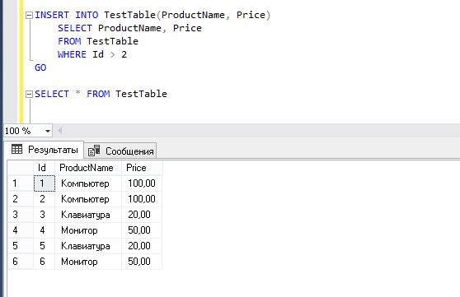Click Клавиатура in row 3

88,215
